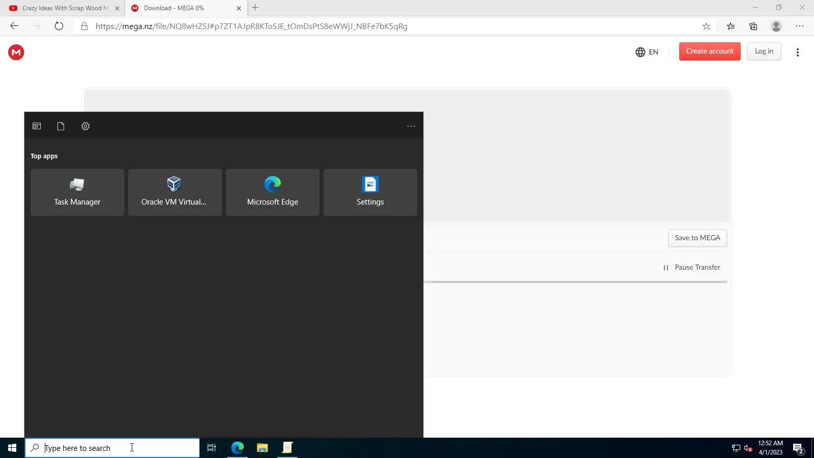This screenshot has width=814, height=458.
Task: Open the Action Center notifications
Action: click(798, 448)
